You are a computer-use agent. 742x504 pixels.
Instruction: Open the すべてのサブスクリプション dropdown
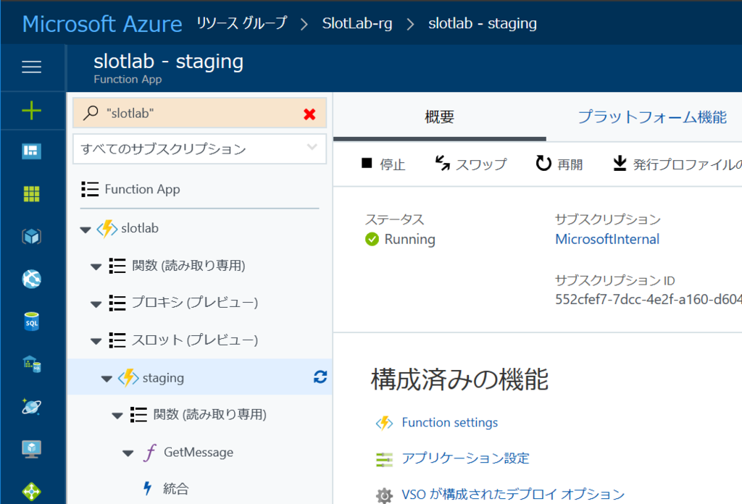coord(199,149)
